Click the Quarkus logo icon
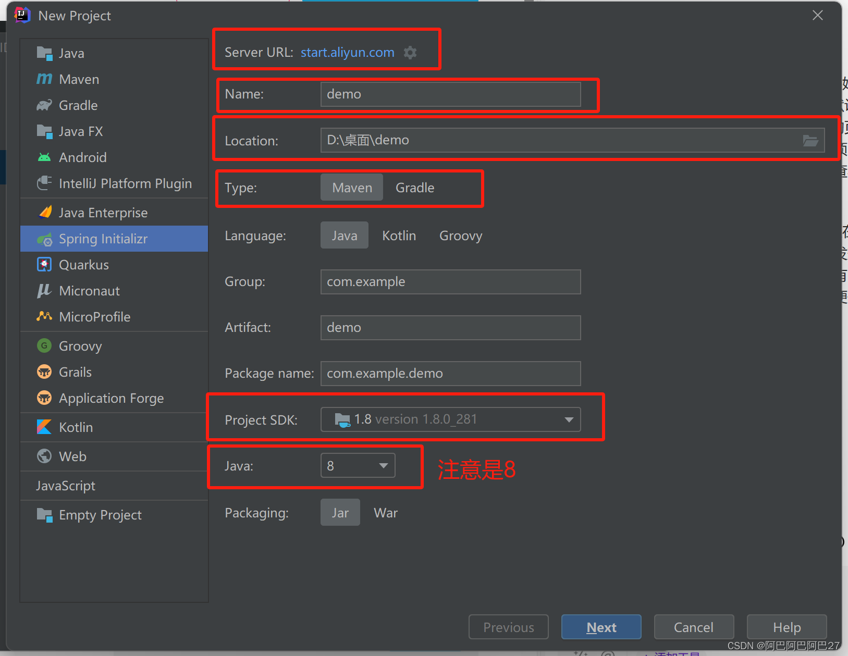848x656 pixels. click(x=44, y=265)
